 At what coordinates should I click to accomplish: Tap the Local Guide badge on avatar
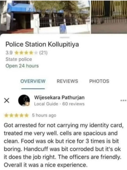[x=28, y=104]
